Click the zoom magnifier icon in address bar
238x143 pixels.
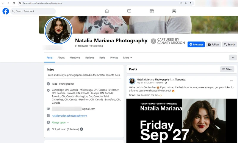[x=186, y=3]
